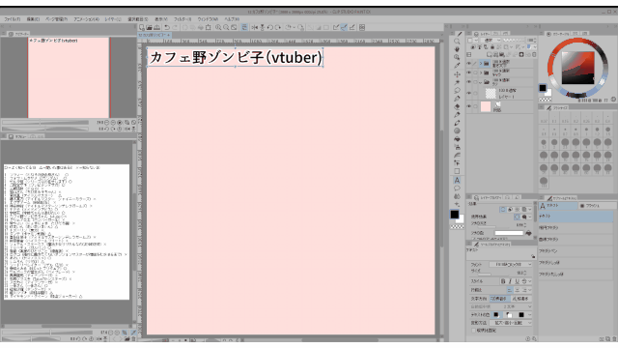
Task: Toggle visibility eye of レイヤー1 layer
Action: [469, 94]
